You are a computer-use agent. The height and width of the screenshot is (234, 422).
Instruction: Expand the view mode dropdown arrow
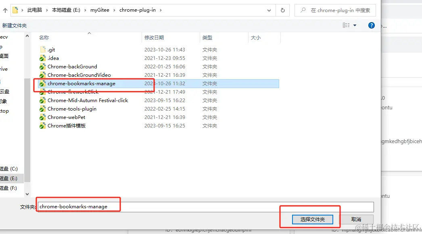tap(355, 25)
